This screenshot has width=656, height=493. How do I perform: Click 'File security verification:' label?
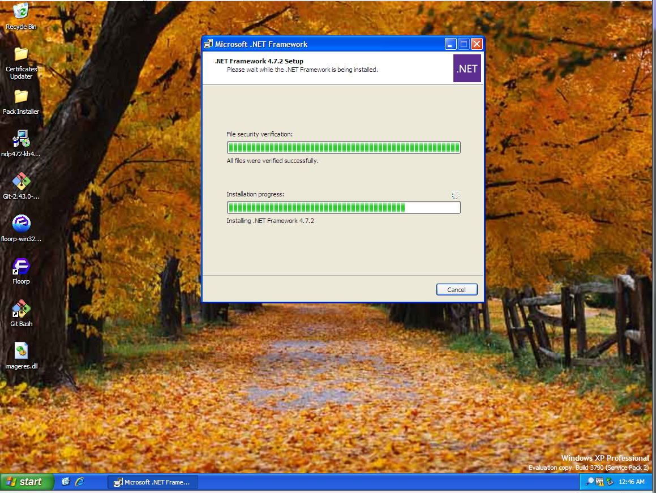(x=259, y=134)
